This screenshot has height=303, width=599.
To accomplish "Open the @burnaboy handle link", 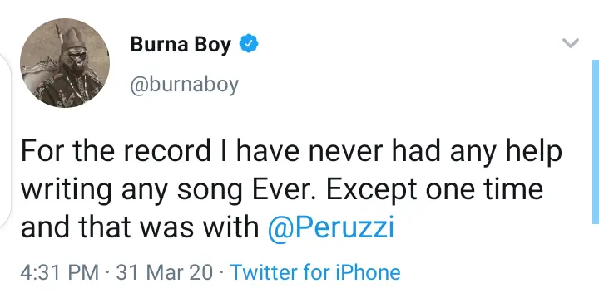I will (185, 85).
